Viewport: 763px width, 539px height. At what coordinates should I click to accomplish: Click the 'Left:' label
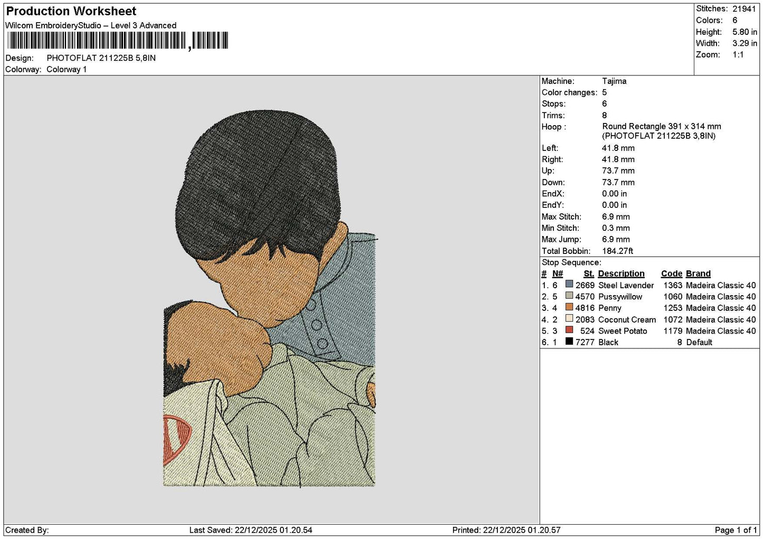click(550, 148)
